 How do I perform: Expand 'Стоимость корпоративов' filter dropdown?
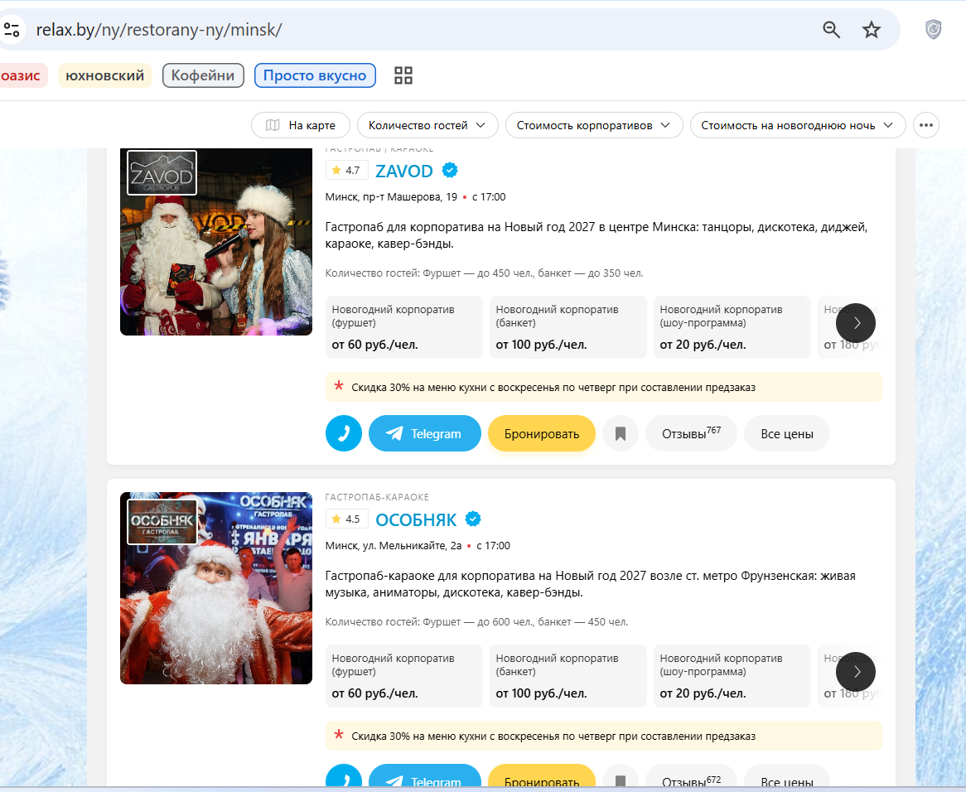pyautogui.click(x=594, y=125)
